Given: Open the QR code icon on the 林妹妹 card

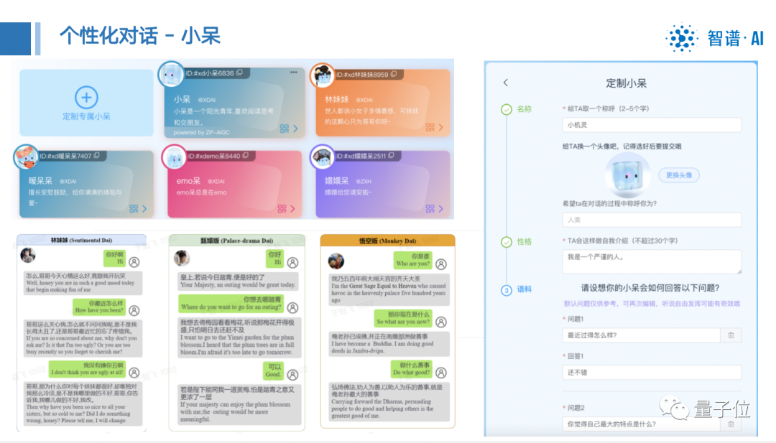Looking at the screenshot, I should pos(429,126).
